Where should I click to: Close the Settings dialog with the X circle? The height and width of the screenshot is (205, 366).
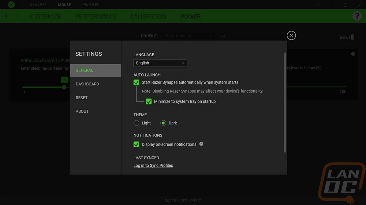(x=291, y=35)
